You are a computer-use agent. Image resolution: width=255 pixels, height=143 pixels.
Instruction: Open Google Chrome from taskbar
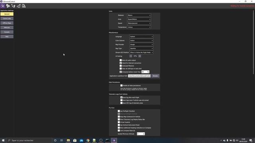coord(88,140)
